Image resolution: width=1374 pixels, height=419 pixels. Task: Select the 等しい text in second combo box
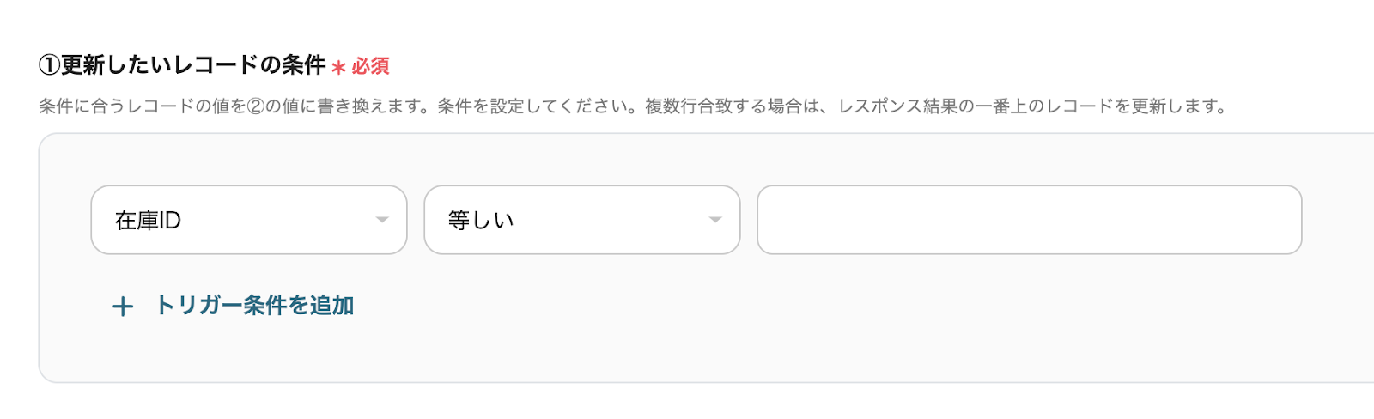click(481, 221)
